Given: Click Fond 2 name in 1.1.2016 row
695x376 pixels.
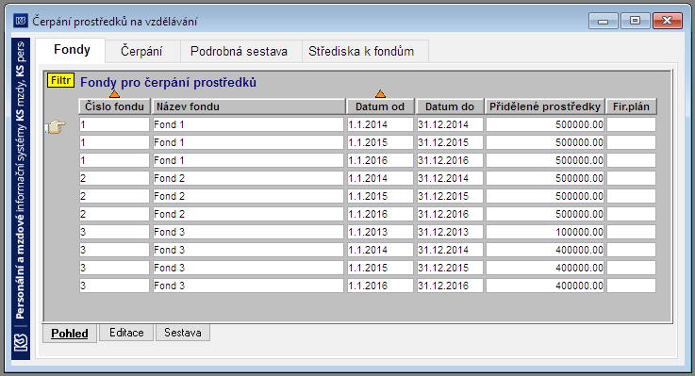Looking at the screenshot, I should point(248,214).
